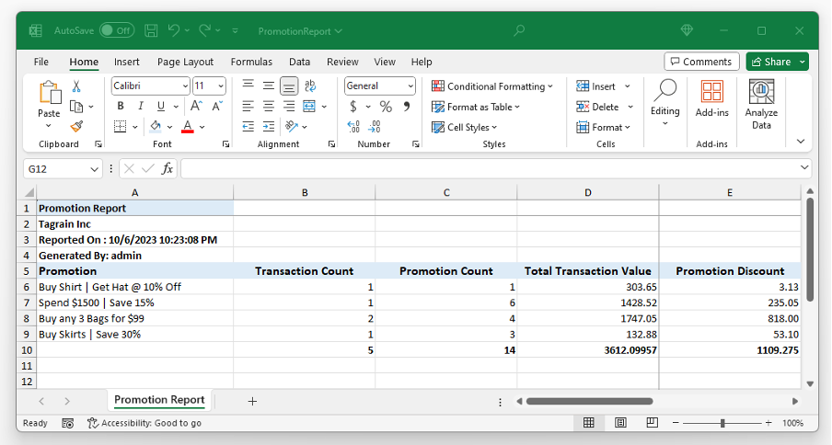Click inside the Name Box showing G12

[57, 169]
